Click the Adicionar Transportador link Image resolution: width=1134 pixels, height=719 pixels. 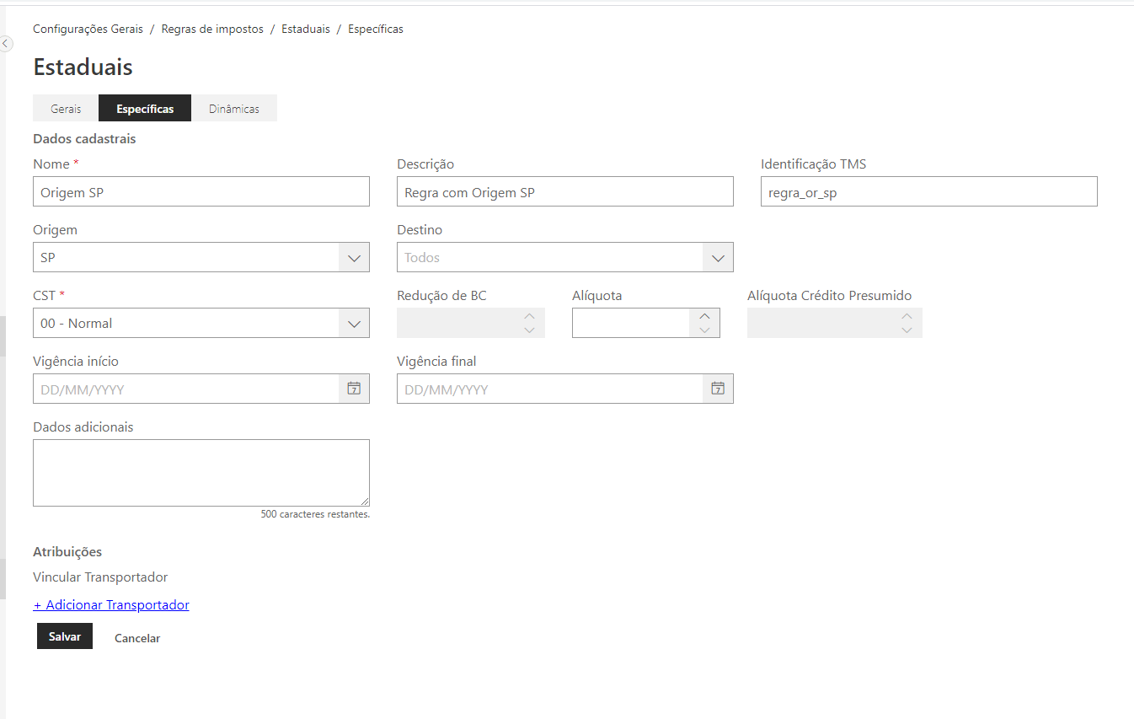click(x=111, y=604)
